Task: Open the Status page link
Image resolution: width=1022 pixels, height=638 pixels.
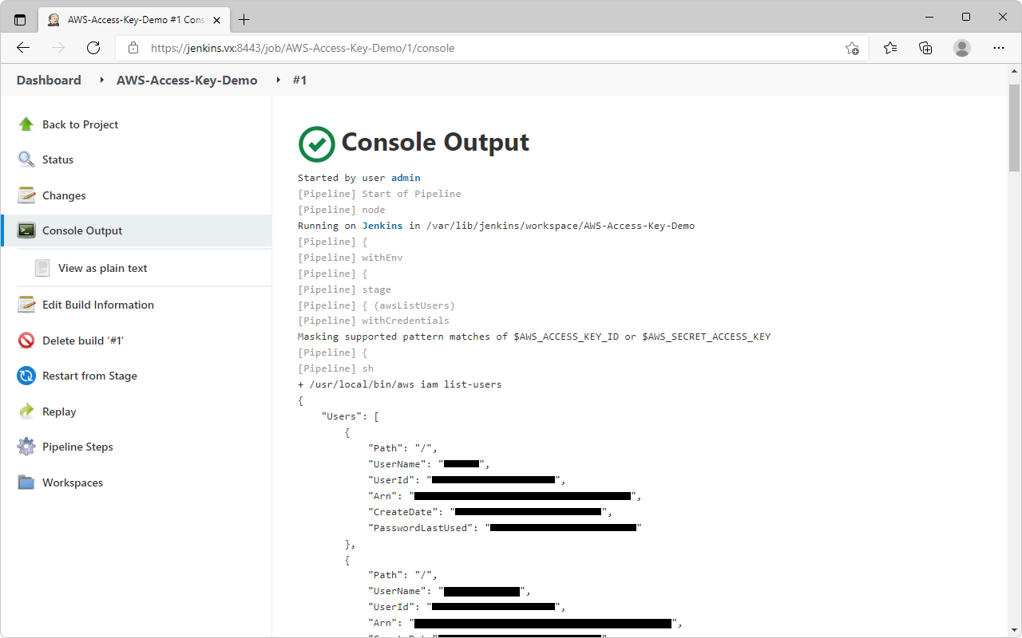Action: [57, 159]
